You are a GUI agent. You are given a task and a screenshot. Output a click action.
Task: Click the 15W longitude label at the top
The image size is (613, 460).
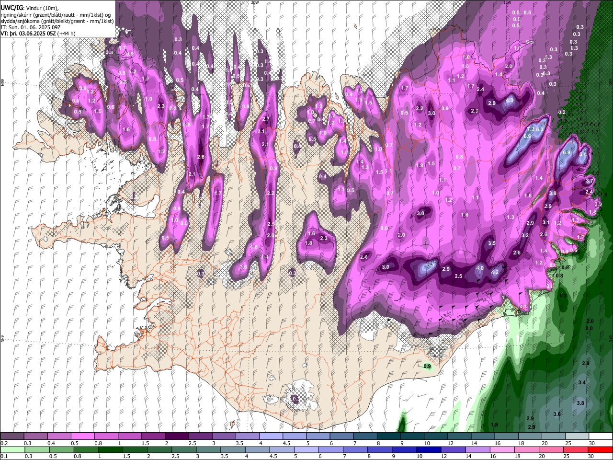point(508,2)
